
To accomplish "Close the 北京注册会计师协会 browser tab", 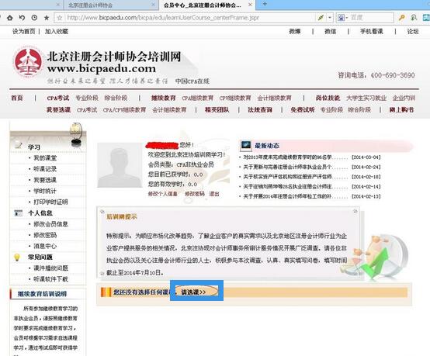I will [154, 5].
